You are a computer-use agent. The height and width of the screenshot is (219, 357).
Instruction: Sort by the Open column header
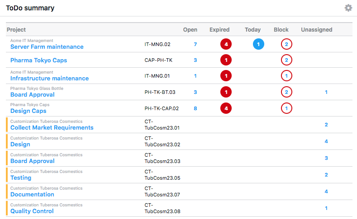tap(190, 30)
